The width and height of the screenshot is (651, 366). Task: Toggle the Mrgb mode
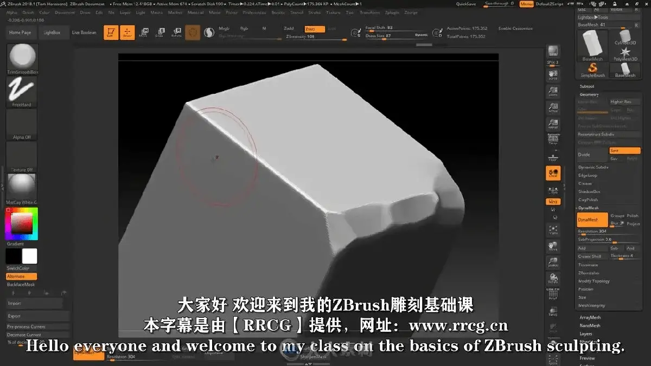click(x=224, y=28)
